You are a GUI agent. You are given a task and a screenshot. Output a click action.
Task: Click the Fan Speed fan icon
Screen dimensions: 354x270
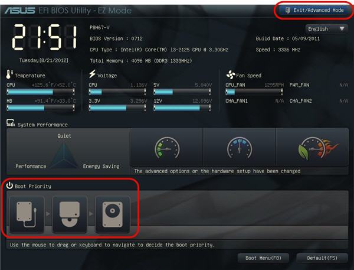tap(231, 75)
